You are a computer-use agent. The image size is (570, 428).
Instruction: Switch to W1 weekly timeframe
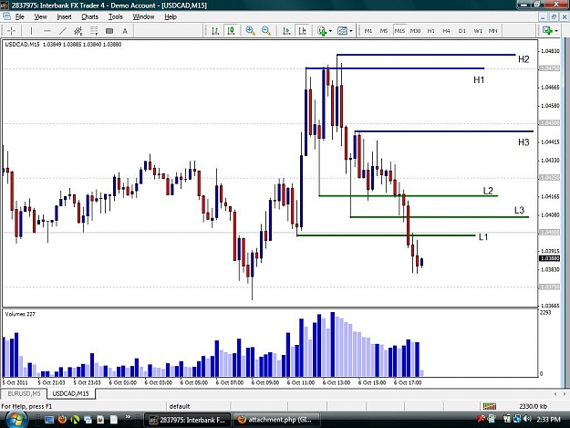point(478,31)
